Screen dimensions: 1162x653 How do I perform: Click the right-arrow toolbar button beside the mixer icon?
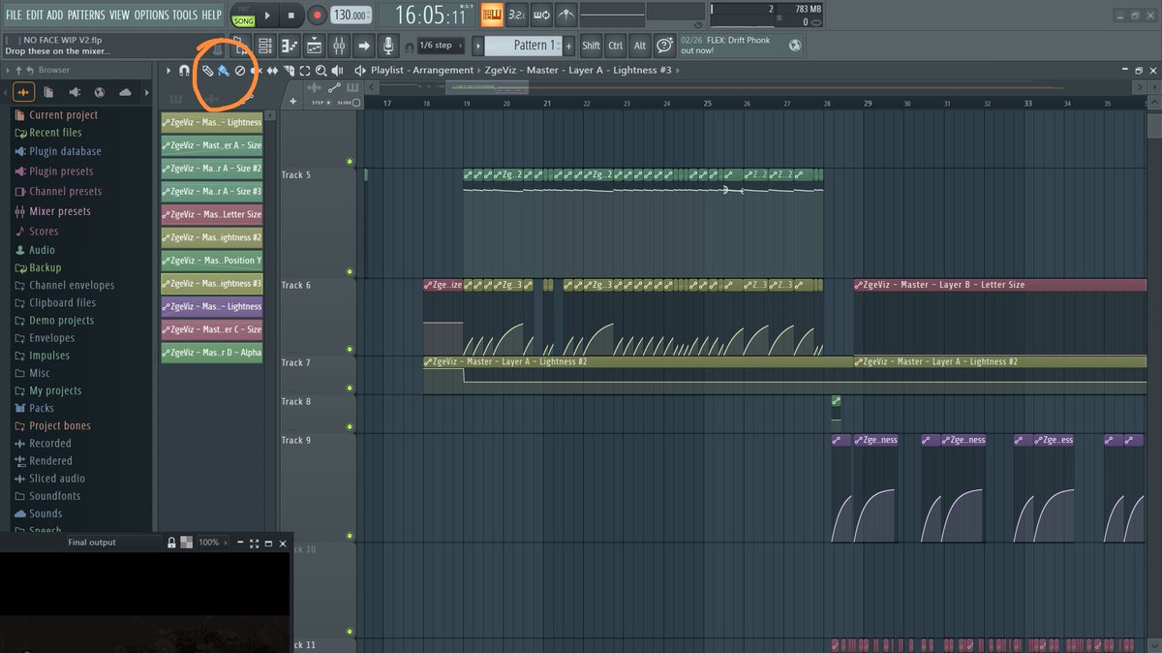pos(364,46)
